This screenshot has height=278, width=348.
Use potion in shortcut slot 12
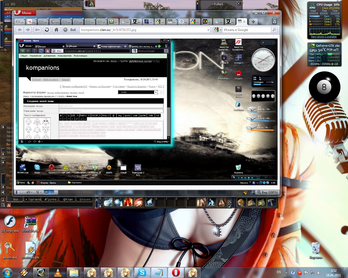click(x=221, y=202)
